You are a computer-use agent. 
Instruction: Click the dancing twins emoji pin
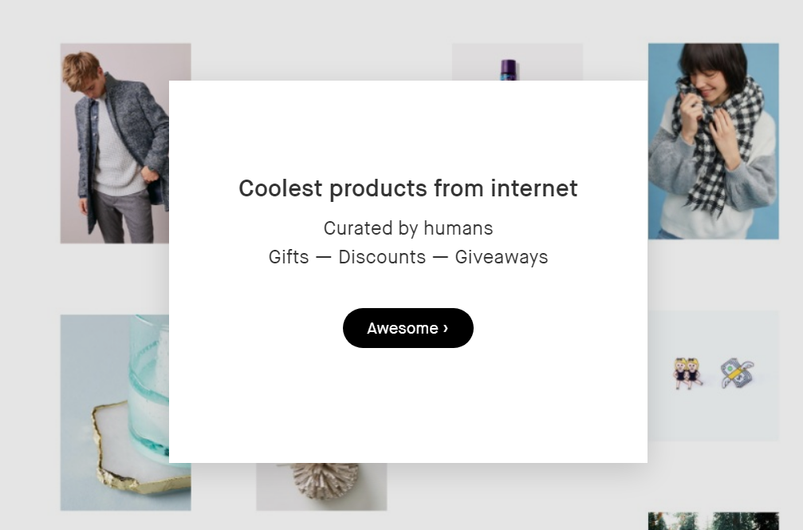pyautogui.click(x=687, y=373)
